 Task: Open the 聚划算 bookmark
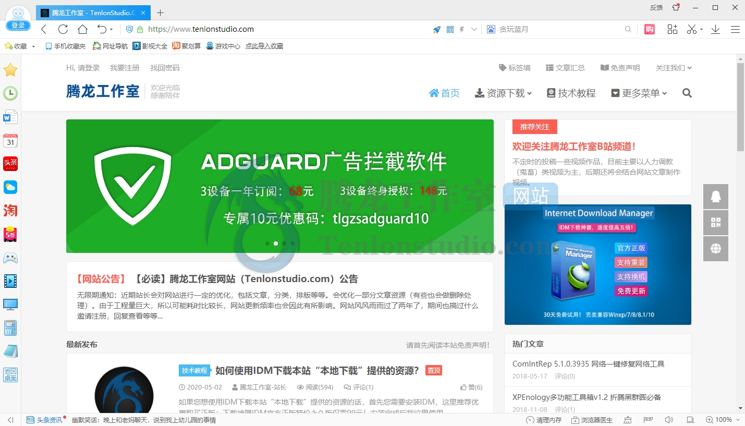click(187, 46)
